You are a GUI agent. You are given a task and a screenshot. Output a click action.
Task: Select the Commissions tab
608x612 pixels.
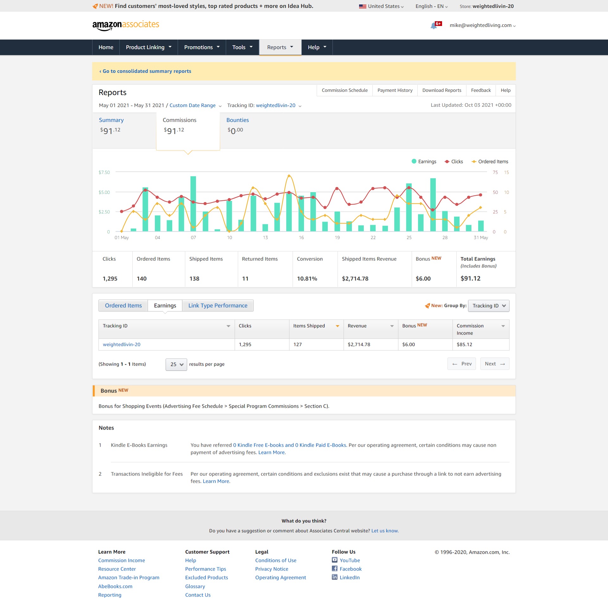pyautogui.click(x=188, y=131)
